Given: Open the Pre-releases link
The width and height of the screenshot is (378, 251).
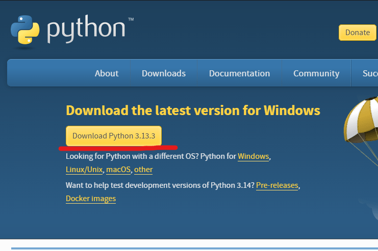Looking at the screenshot, I should (277, 185).
